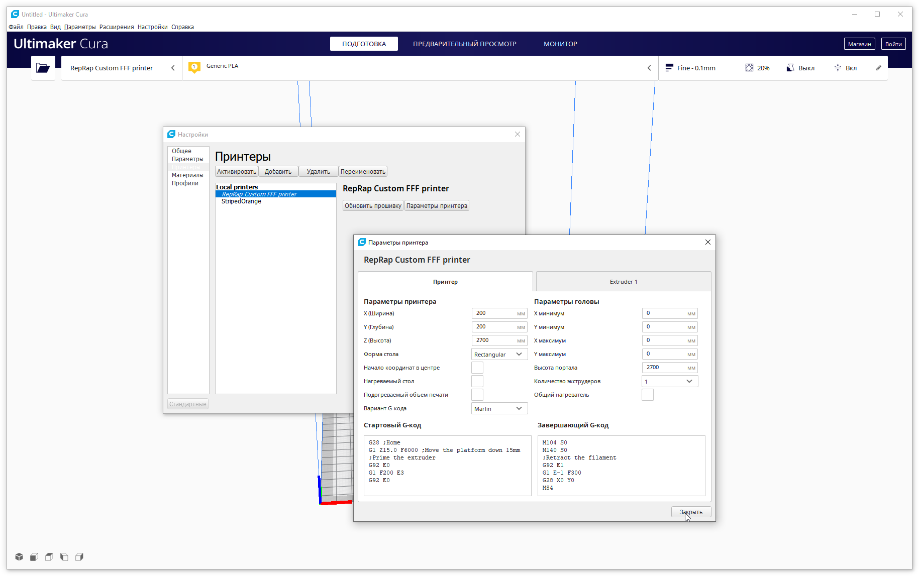Click the Generic PLA extruder 1 material icon
919x576 pixels.
(x=194, y=67)
